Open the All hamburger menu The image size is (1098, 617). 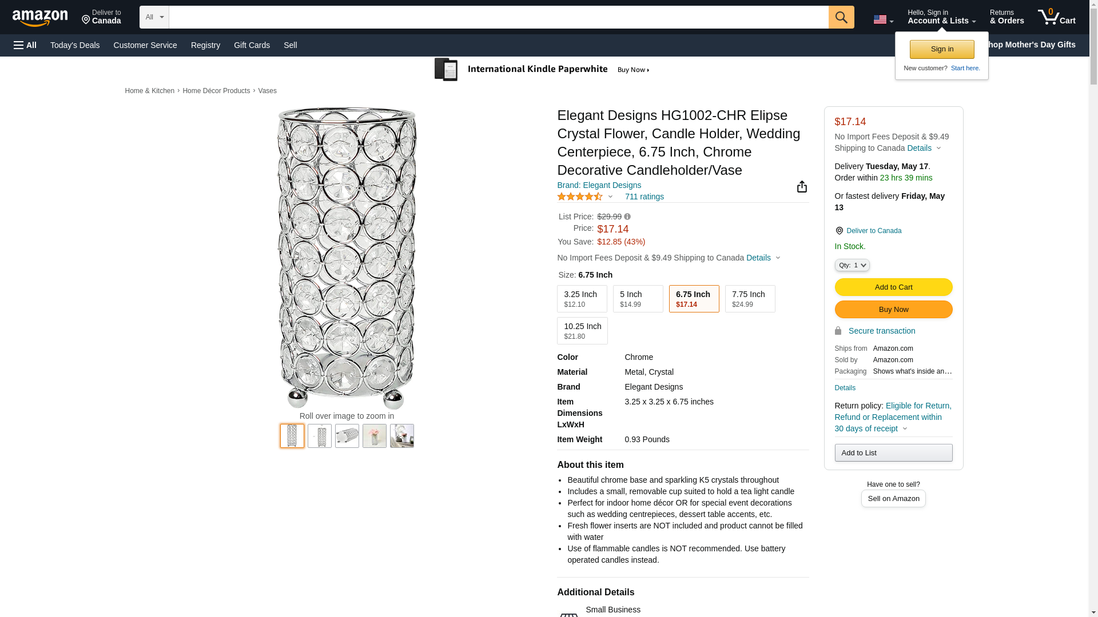25,45
